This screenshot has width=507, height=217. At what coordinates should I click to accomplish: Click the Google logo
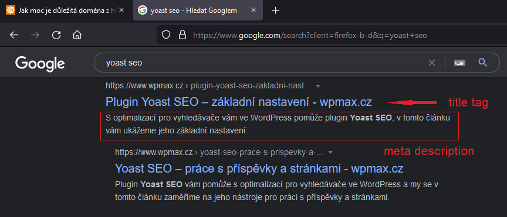click(40, 64)
